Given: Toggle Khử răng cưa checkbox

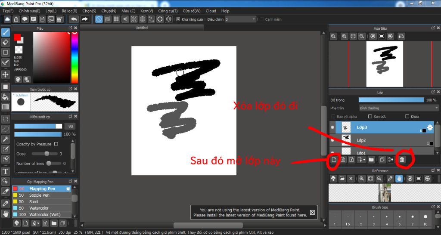Looking at the screenshot, I should pos(178,19).
